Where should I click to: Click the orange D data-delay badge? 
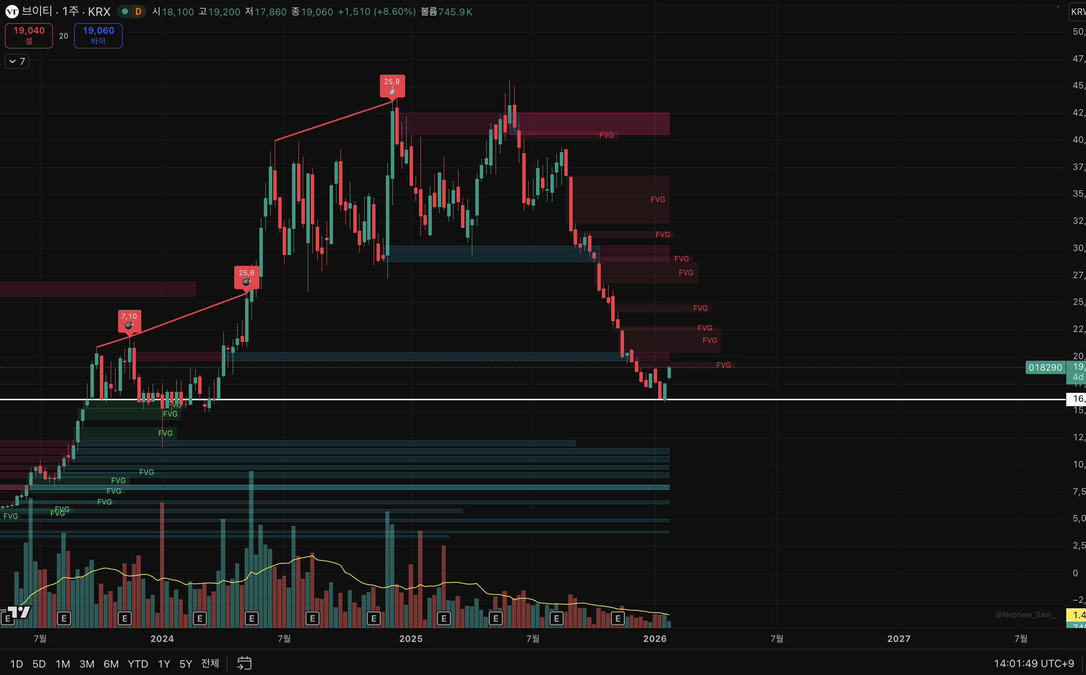pyautogui.click(x=138, y=11)
